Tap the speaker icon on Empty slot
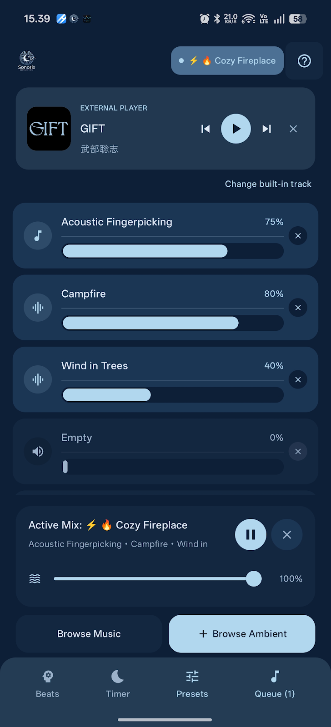Viewport: 331px width, 727px height. [x=38, y=451]
